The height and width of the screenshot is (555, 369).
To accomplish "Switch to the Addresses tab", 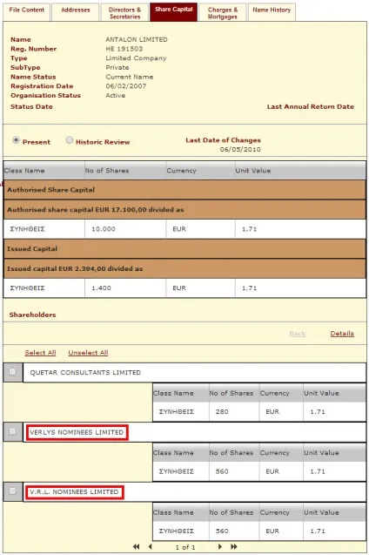I will [x=76, y=12].
